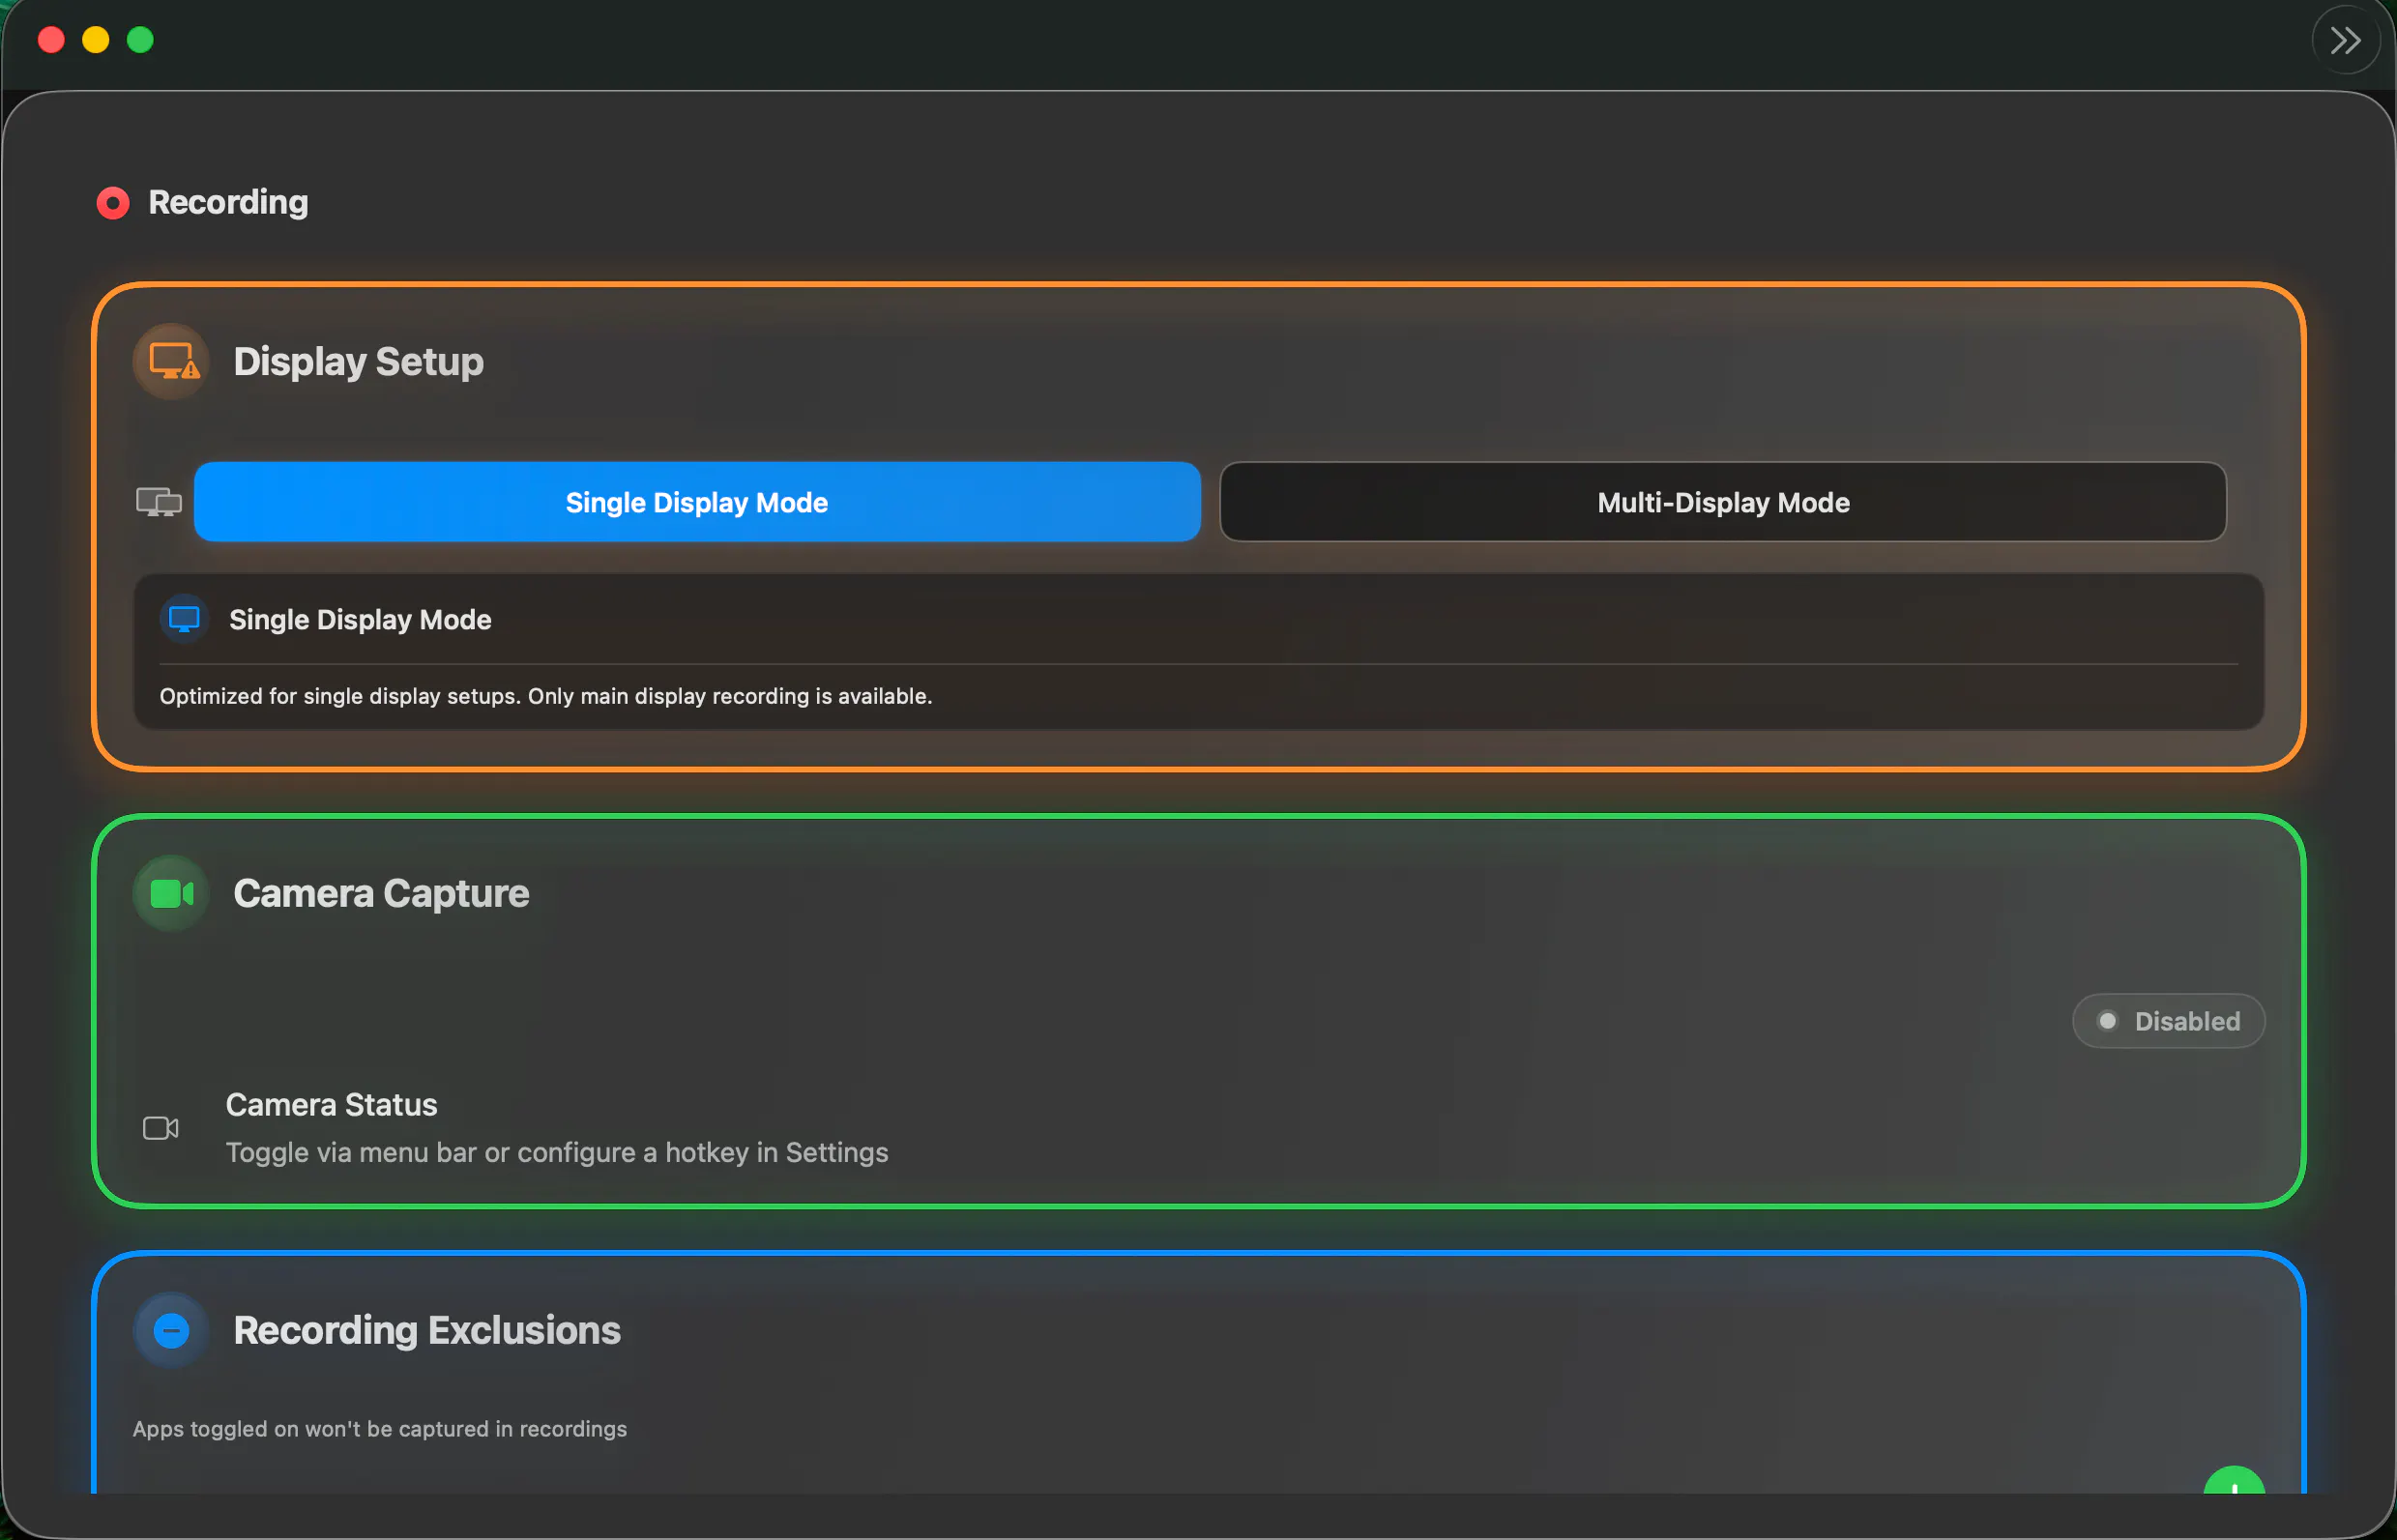This screenshot has width=2397, height=1540.
Task: Click the Camera Status label
Action: (331, 1104)
